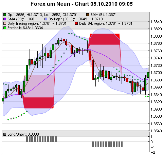Click the pink Daily trading region swatch

click(x=5, y=23)
